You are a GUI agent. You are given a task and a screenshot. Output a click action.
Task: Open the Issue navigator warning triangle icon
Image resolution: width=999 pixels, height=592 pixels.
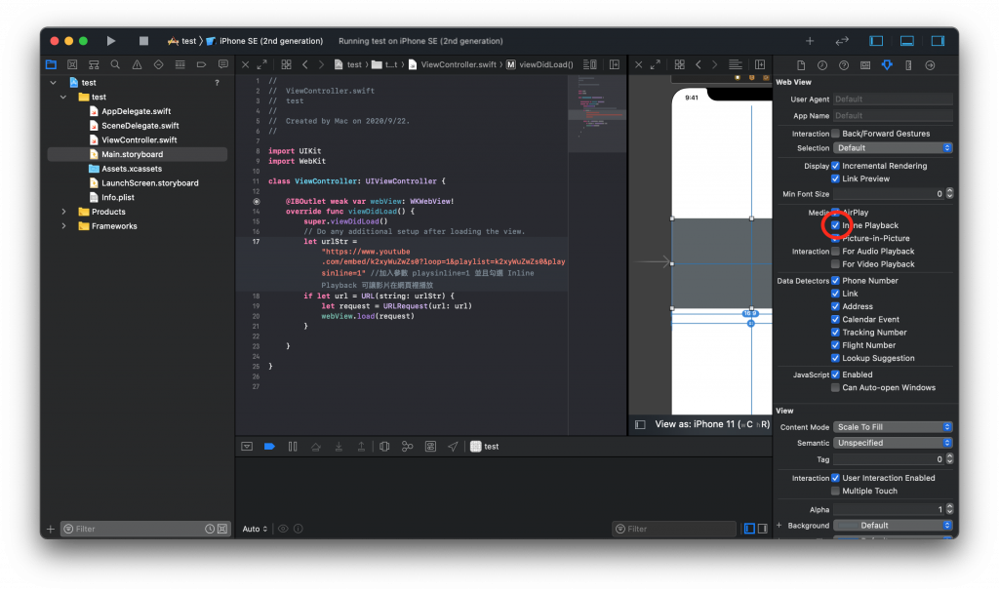tap(137, 64)
